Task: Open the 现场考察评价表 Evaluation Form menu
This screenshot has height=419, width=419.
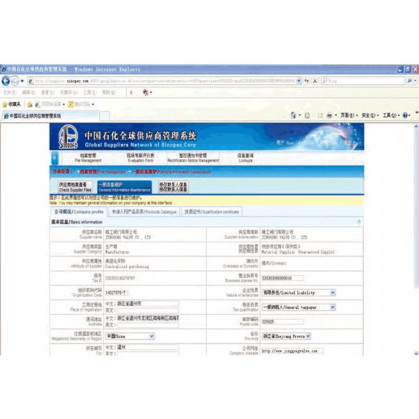Action: [x=140, y=158]
